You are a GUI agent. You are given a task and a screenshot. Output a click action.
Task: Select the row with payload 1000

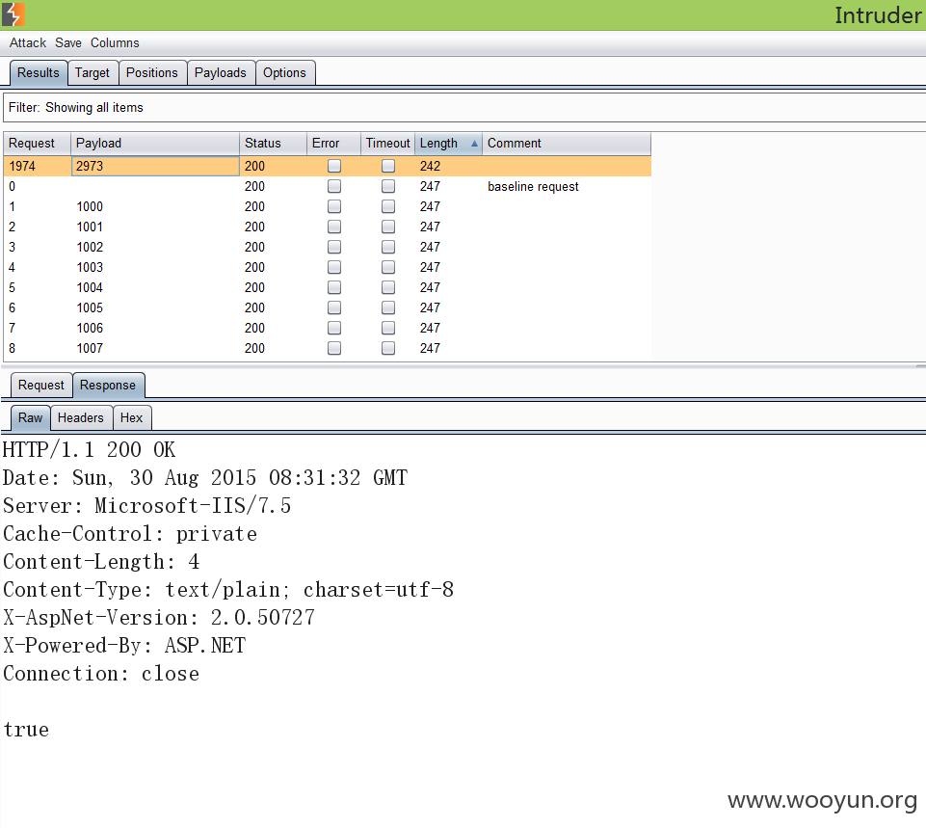click(328, 206)
